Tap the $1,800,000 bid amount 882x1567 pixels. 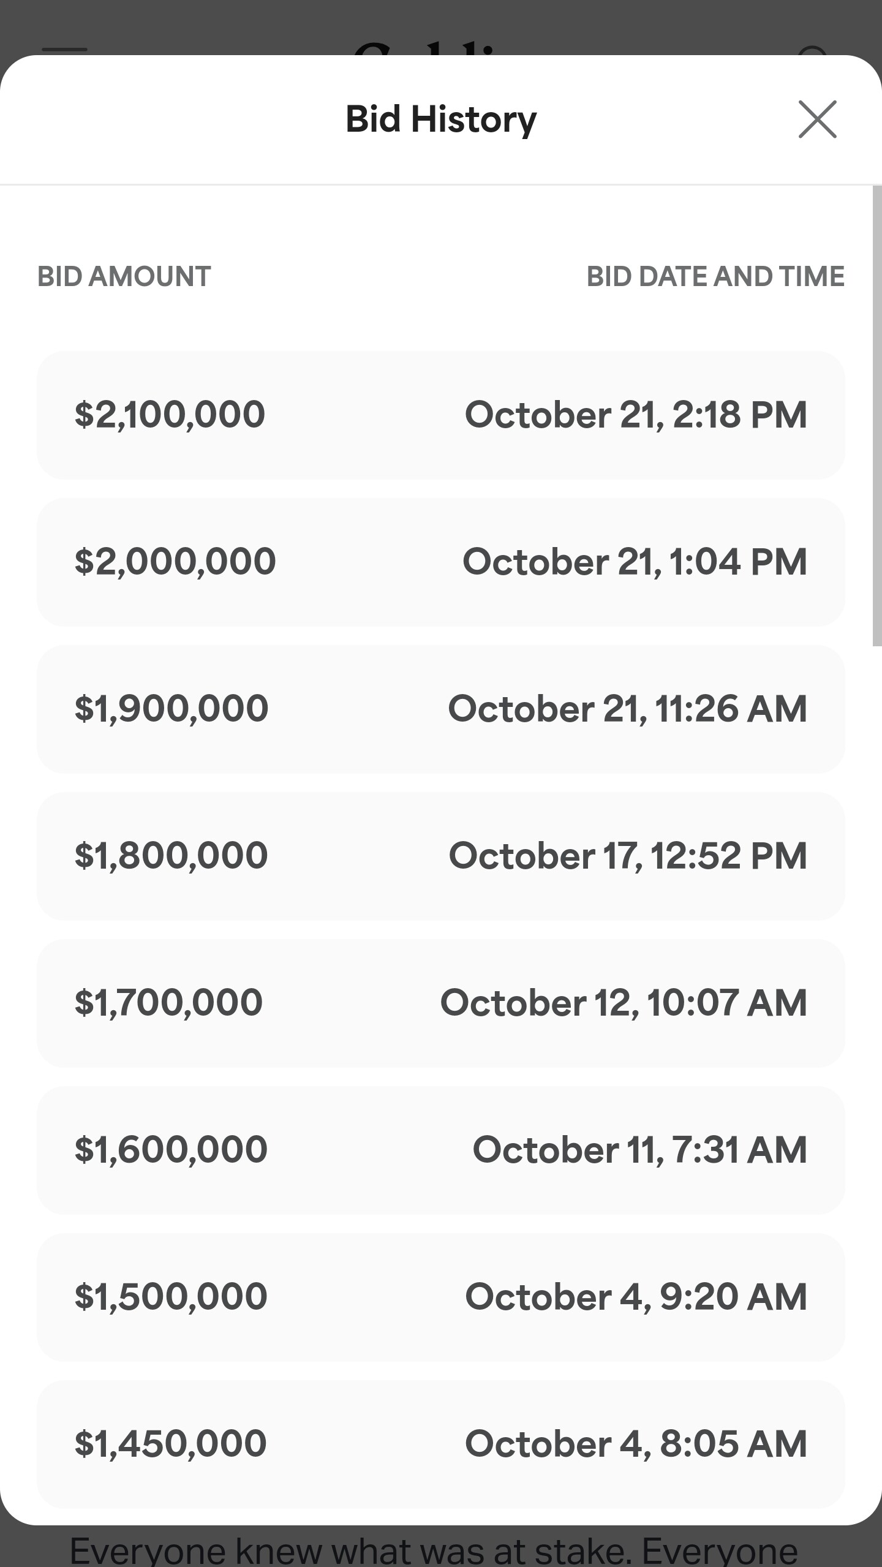click(171, 856)
